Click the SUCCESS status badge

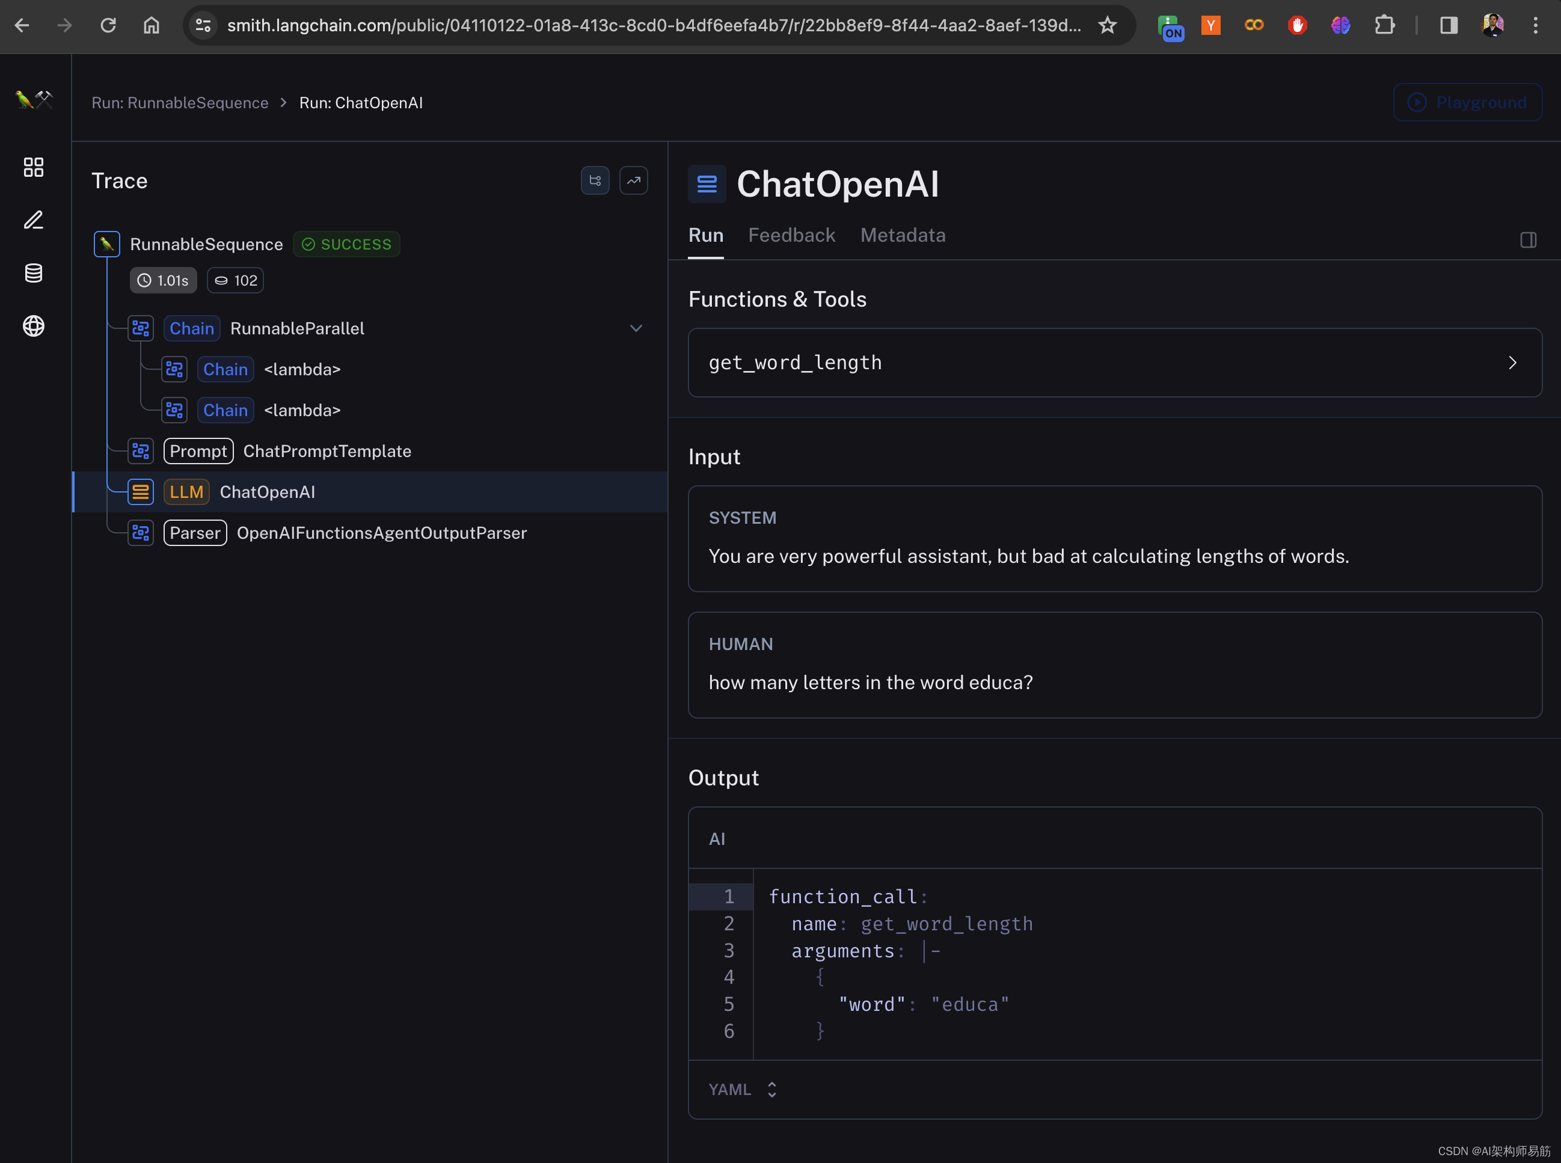pos(346,244)
